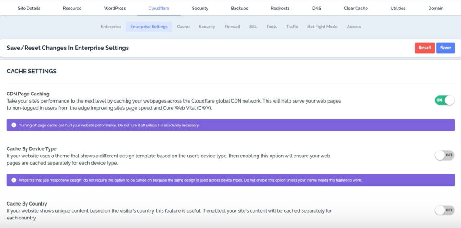
Task: Enable Cache By Device Type toggle
Action: tap(444, 155)
